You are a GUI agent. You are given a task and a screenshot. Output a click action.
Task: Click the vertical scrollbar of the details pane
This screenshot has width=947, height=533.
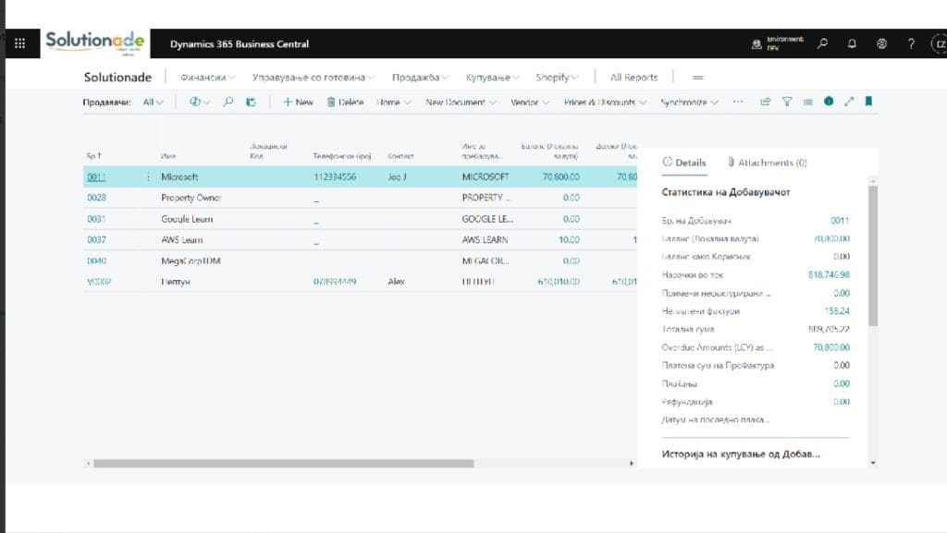click(x=873, y=256)
